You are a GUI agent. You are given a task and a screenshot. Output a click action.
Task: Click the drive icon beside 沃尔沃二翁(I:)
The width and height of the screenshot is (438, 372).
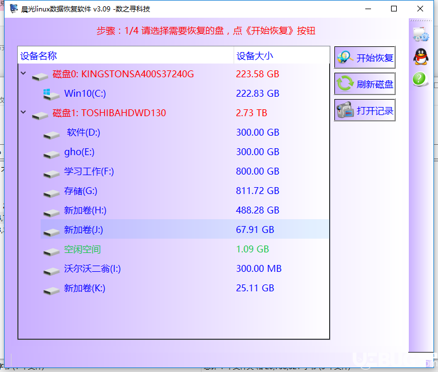[x=52, y=271]
